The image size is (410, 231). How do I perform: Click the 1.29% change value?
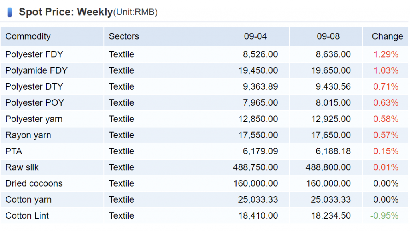pyautogui.click(x=386, y=54)
